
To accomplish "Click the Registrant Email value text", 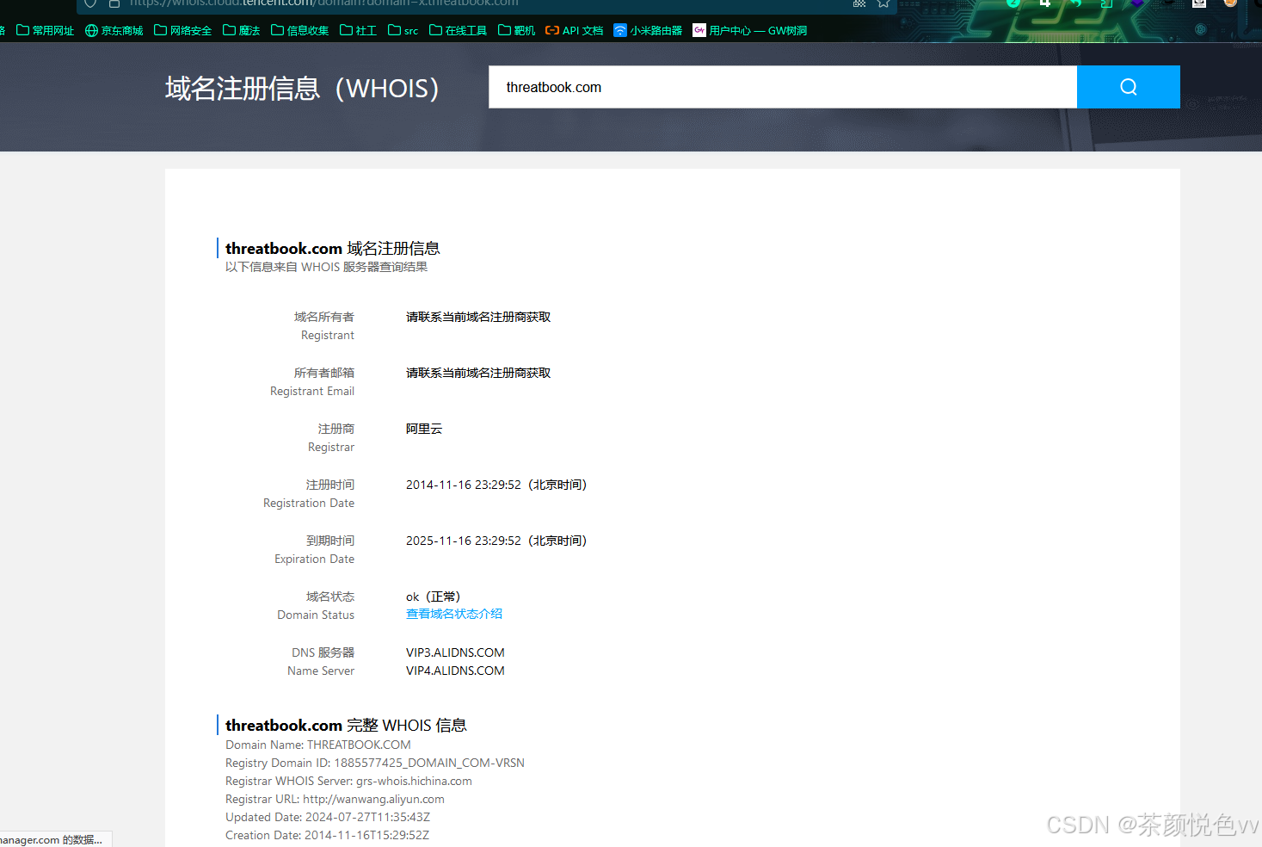I will [x=478, y=373].
